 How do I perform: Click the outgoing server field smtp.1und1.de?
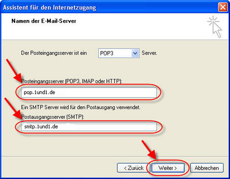[x=89, y=127]
